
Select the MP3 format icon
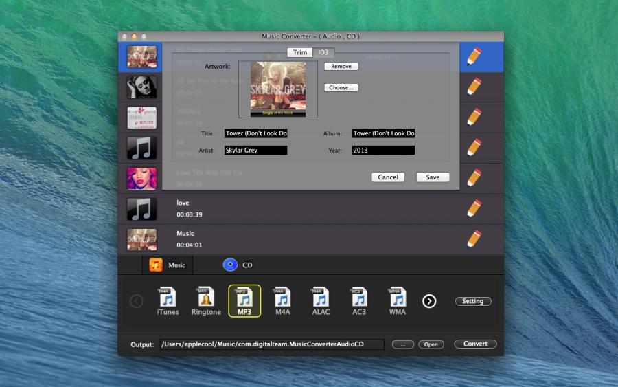[x=244, y=297]
